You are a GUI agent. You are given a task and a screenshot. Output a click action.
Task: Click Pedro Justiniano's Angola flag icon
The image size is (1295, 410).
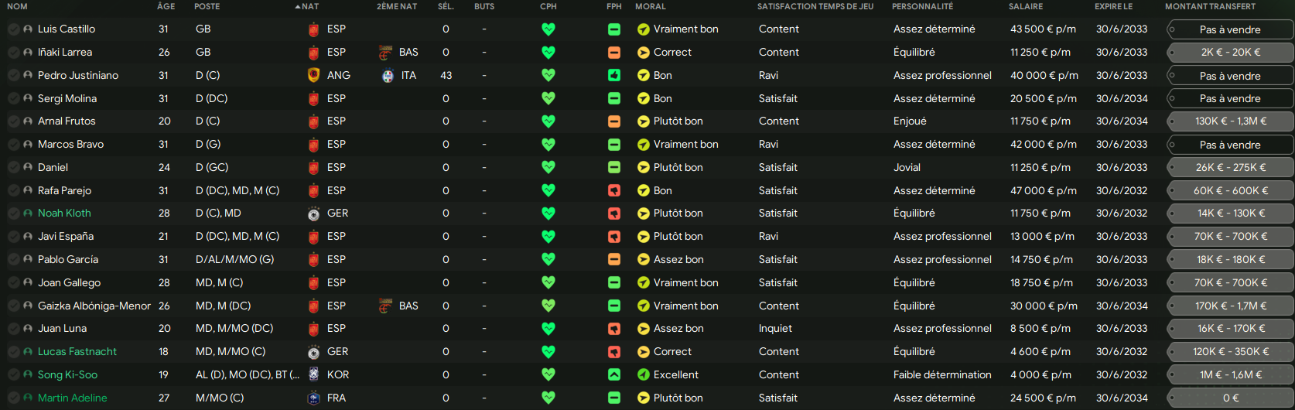click(x=313, y=75)
